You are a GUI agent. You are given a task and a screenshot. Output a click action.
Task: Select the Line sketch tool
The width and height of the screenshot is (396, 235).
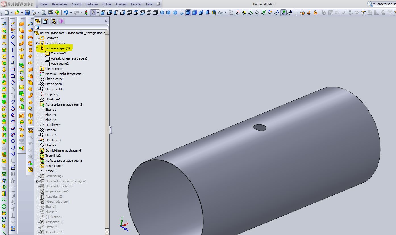[x=13, y=43]
